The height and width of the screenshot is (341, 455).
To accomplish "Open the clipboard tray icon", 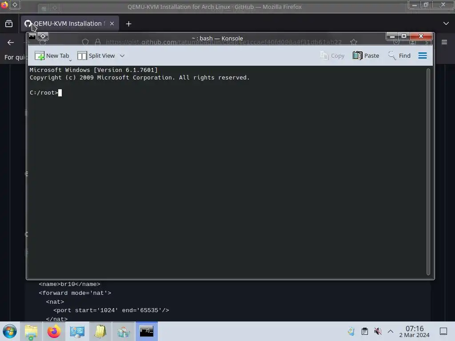I will (365, 331).
